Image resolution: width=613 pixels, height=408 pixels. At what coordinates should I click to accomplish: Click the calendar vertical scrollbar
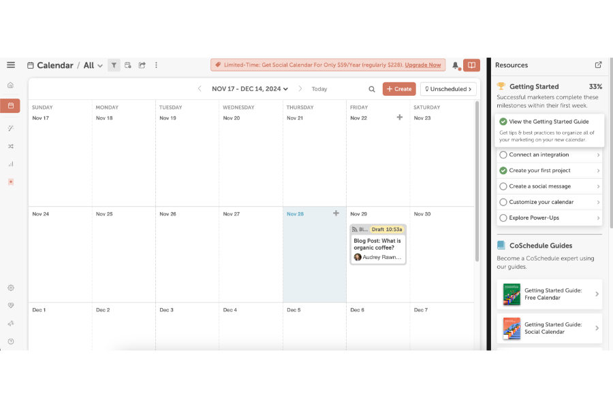(477, 181)
